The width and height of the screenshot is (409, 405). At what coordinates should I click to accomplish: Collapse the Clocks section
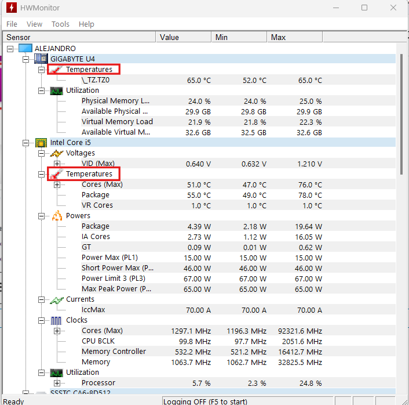point(41,321)
